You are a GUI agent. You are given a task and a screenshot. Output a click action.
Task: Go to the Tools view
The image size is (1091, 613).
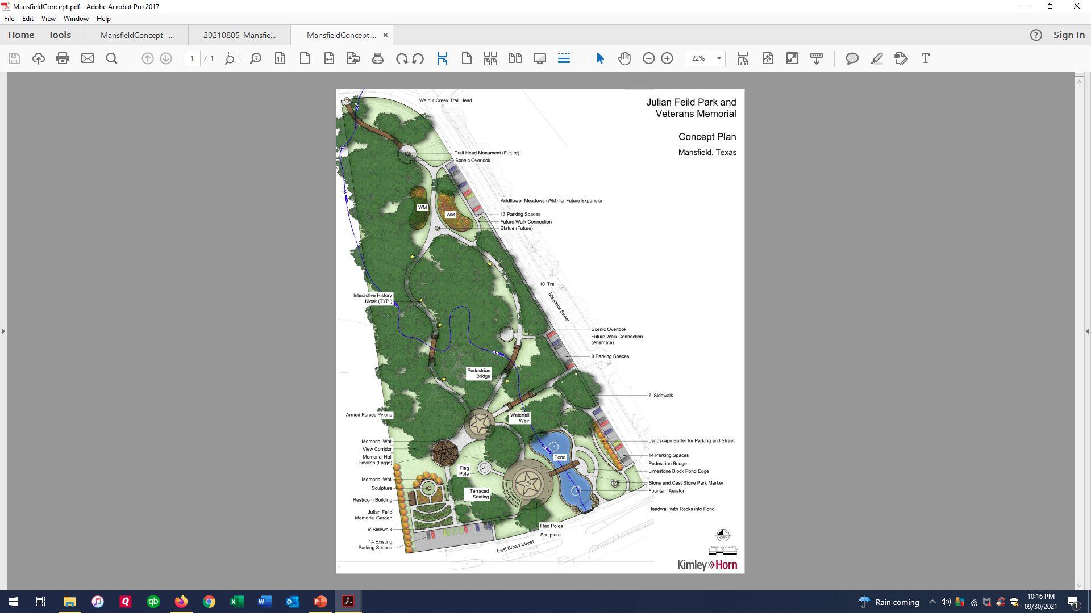(60, 35)
